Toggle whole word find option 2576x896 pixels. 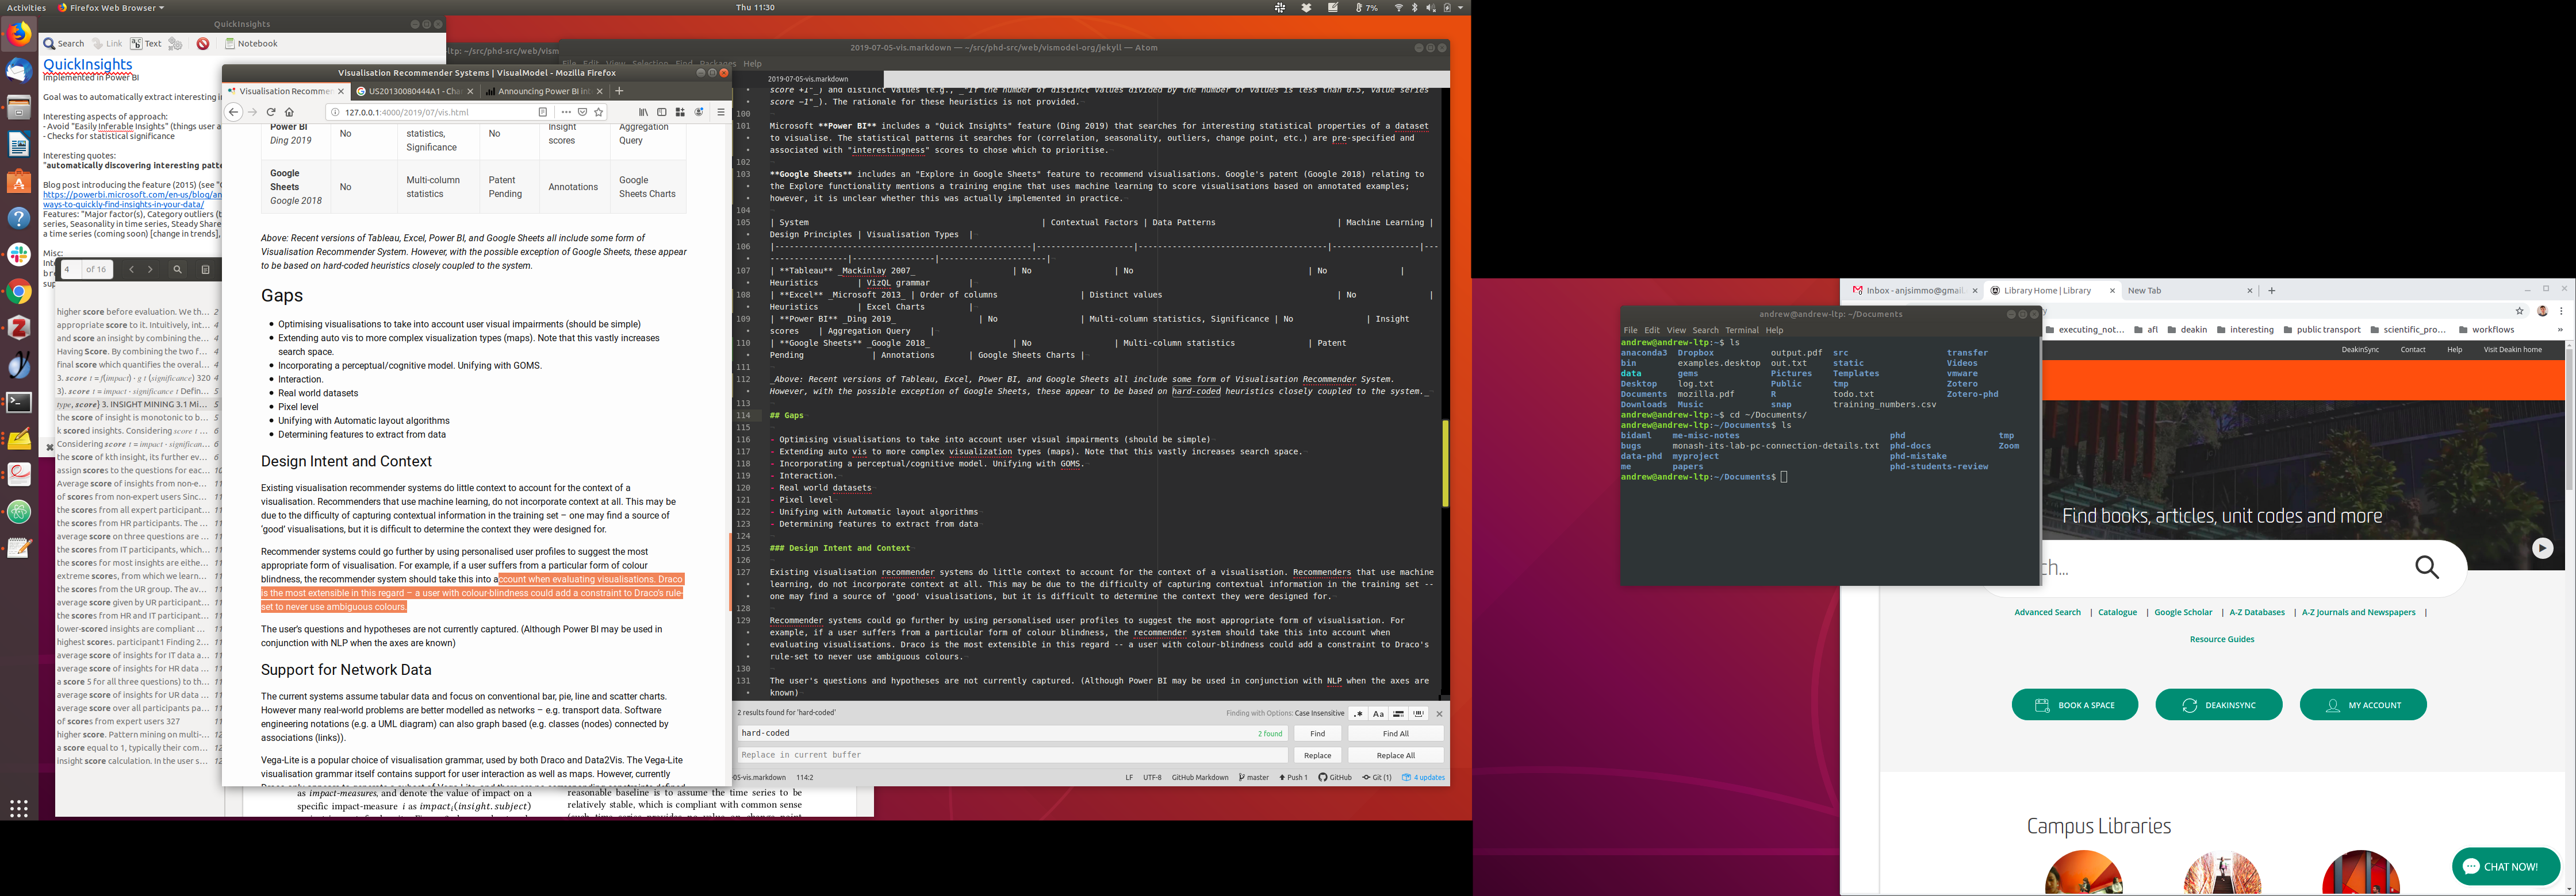tap(1418, 714)
